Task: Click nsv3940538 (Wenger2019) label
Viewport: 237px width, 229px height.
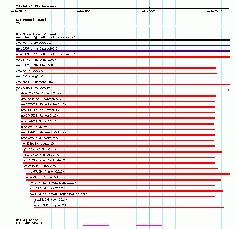Action: point(39,116)
